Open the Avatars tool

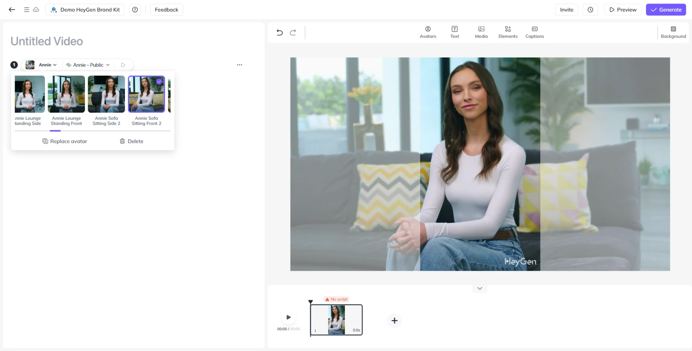point(428,32)
